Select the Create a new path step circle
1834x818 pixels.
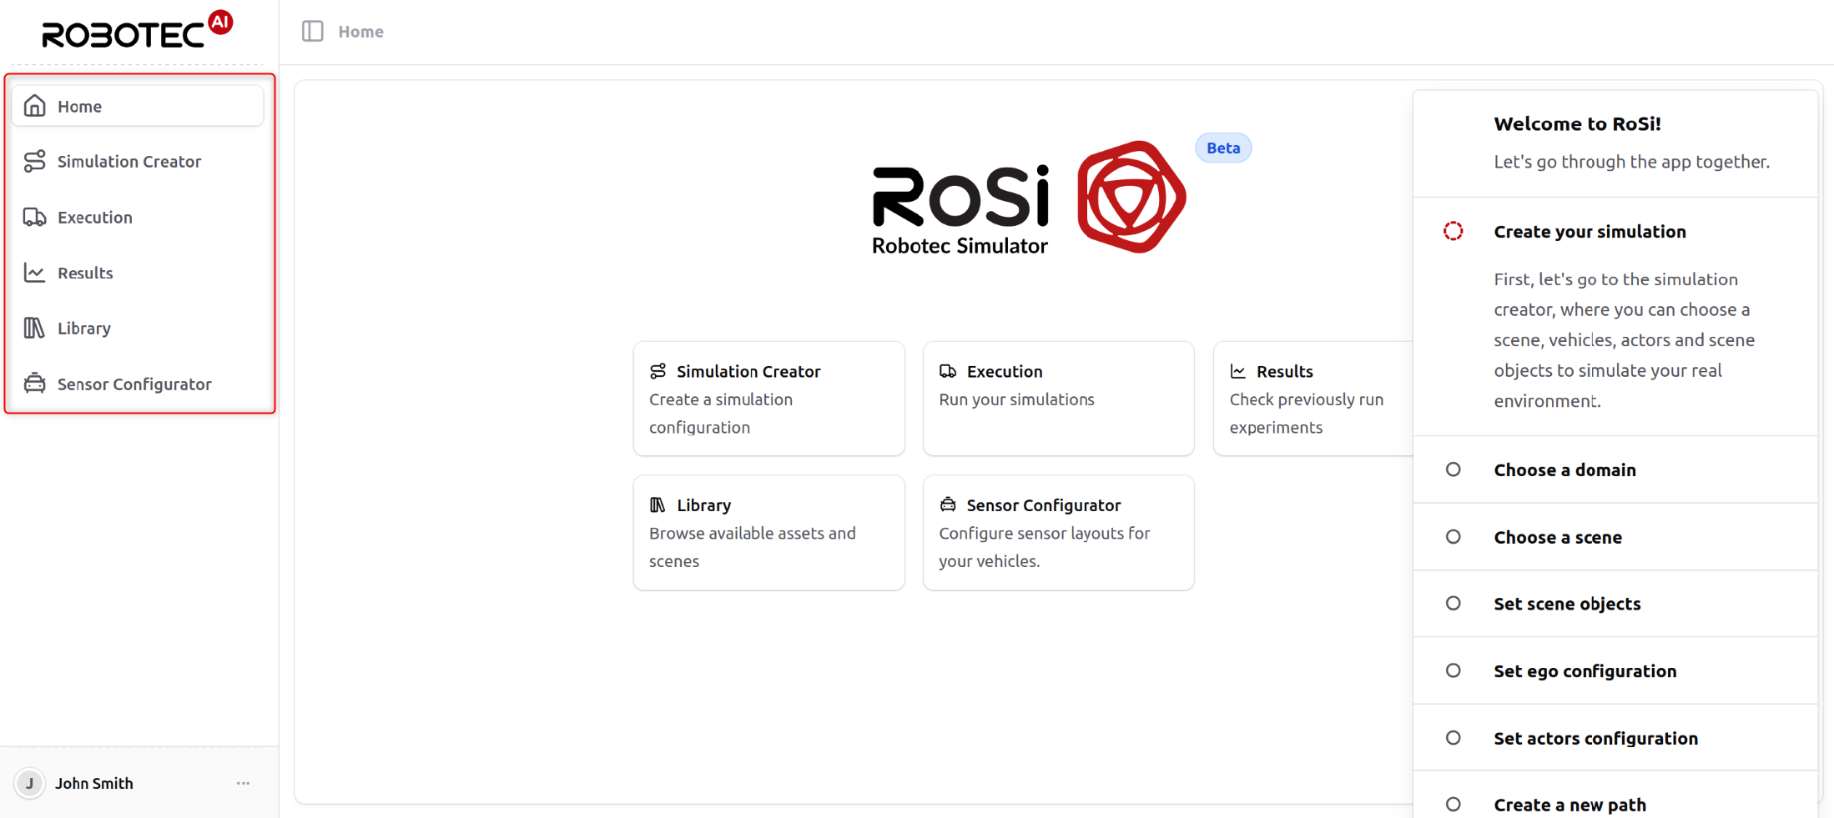click(1454, 804)
